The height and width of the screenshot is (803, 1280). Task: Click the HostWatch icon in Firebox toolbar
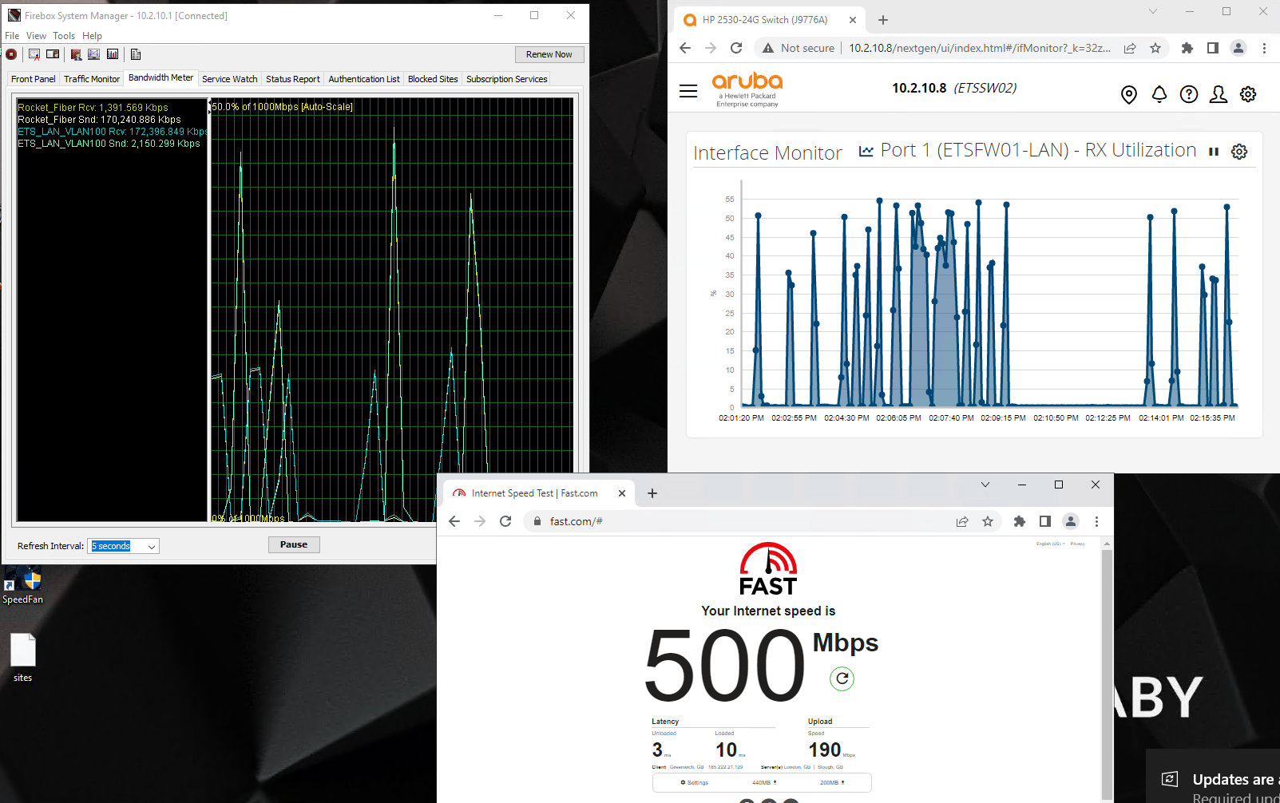click(x=94, y=54)
